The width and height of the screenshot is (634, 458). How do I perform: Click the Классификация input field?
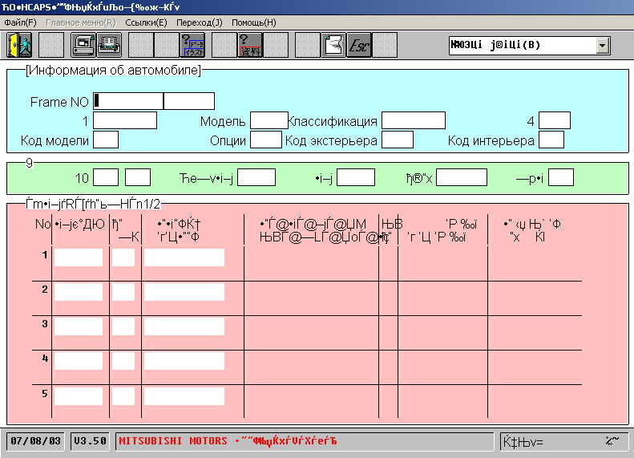413,121
